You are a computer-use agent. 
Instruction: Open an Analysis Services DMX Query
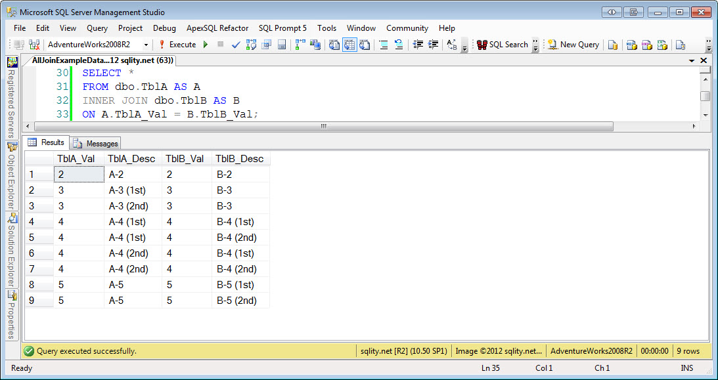click(647, 45)
